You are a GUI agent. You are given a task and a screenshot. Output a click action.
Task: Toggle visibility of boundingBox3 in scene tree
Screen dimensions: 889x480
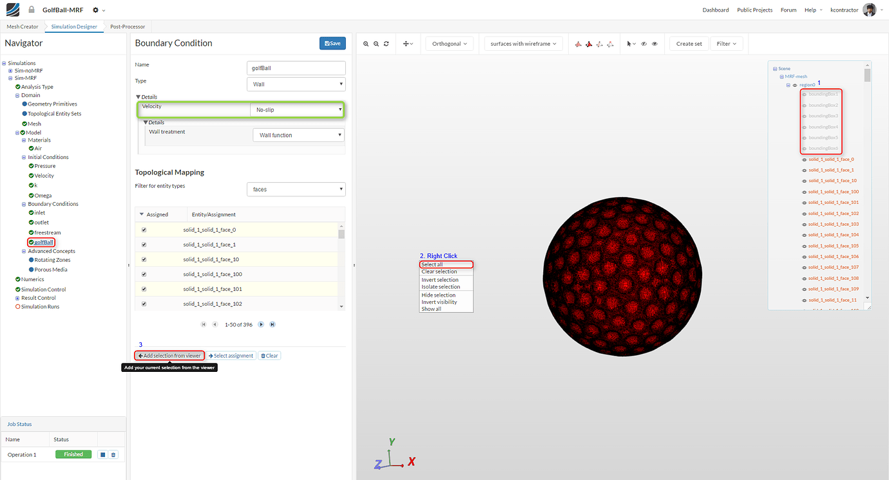pos(804,115)
